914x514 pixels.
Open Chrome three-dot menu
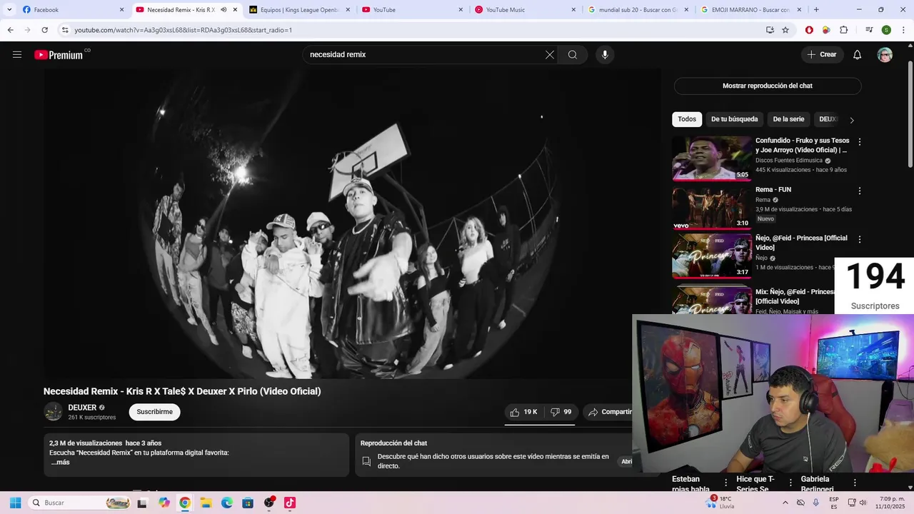[903, 30]
